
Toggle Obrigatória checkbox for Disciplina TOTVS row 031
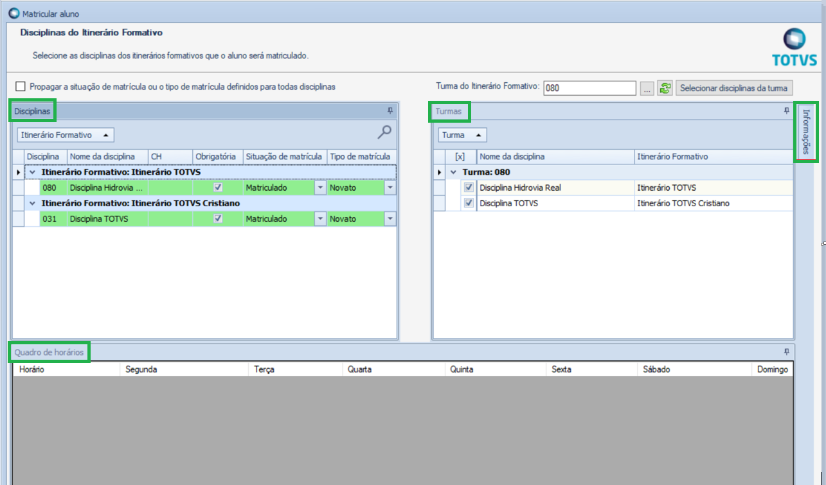coord(218,218)
